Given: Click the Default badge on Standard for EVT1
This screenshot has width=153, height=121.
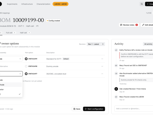Looking at the screenshot, I should 66,59.
